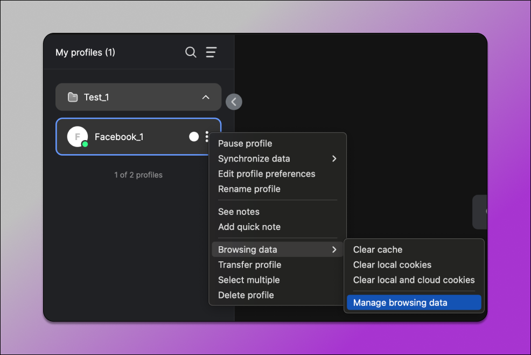Viewport: 531px width, 355px height.
Task: Open the profiles filter list icon
Action: click(211, 52)
